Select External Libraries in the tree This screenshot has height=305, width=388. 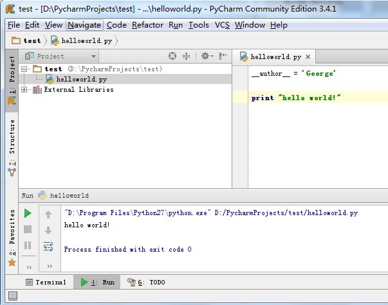pos(79,89)
